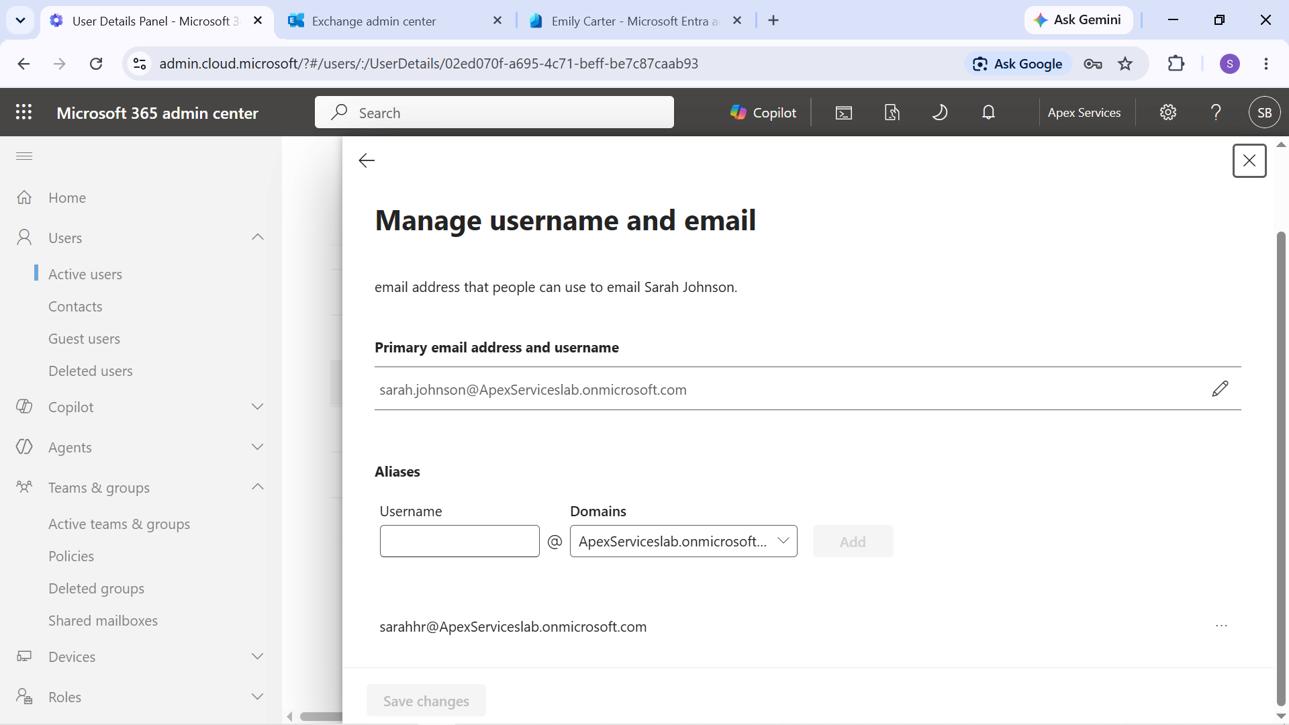Open the help question mark
The width and height of the screenshot is (1289, 725).
coord(1216,113)
